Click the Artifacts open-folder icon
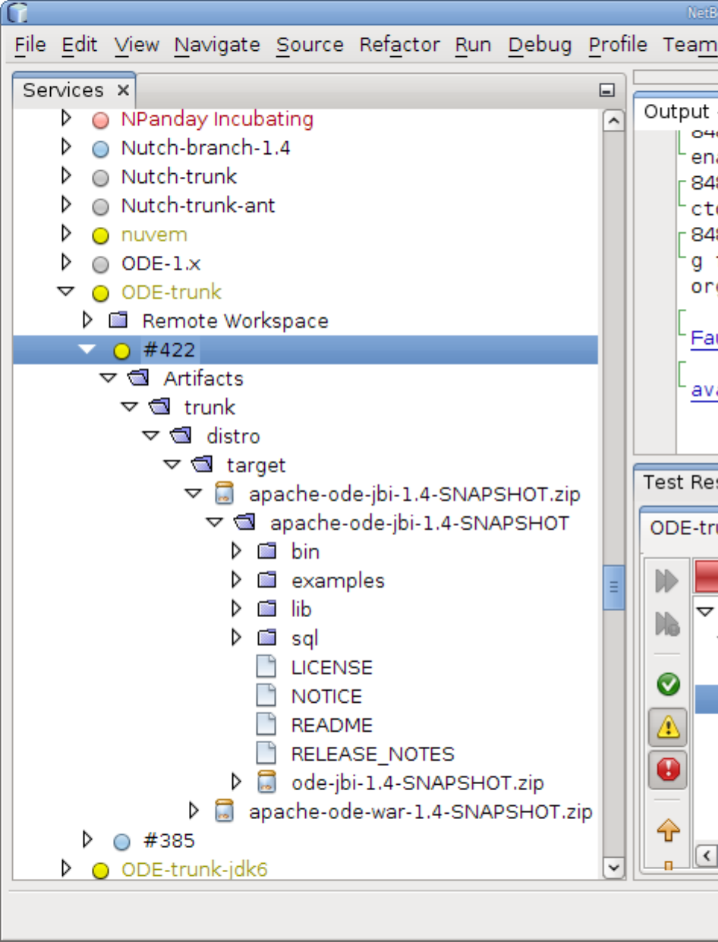This screenshot has height=942, width=718. coord(139,377)
